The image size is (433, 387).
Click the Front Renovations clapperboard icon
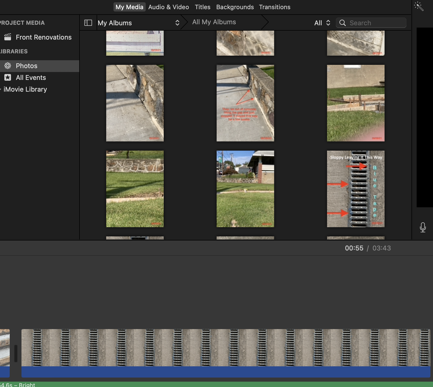click(8, 37)
